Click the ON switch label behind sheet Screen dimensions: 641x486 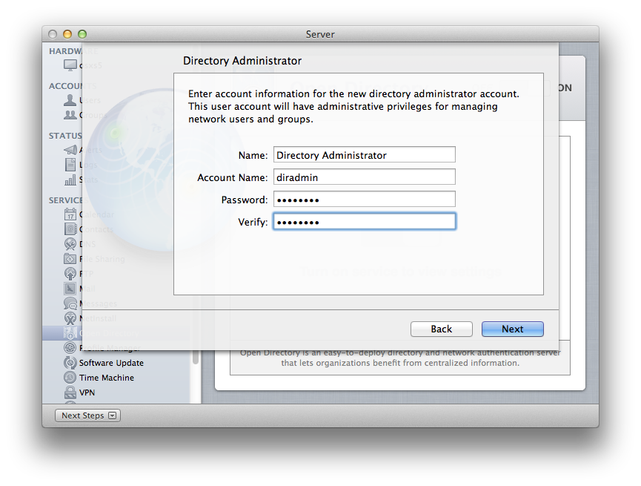tap(565, 88)
